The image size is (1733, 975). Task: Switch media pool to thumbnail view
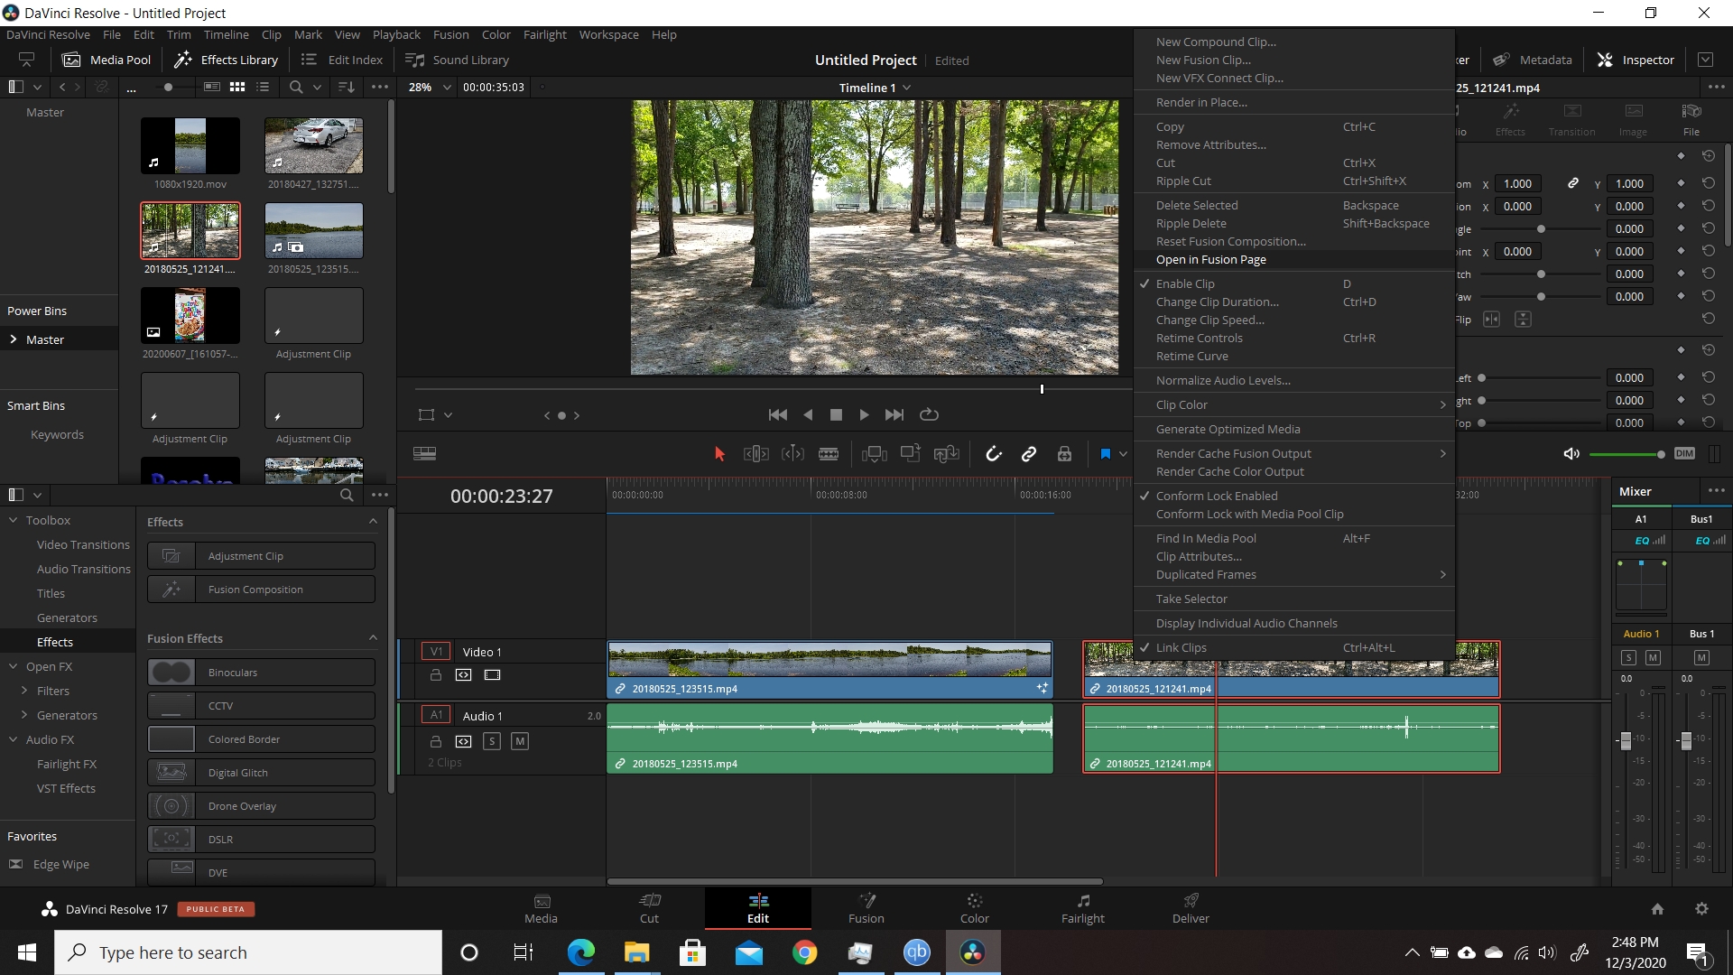[x=237, y=87]
